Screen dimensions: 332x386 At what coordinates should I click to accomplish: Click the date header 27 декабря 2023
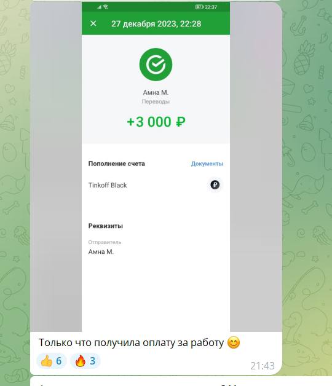pyautogui.click(x=156, y=24)
